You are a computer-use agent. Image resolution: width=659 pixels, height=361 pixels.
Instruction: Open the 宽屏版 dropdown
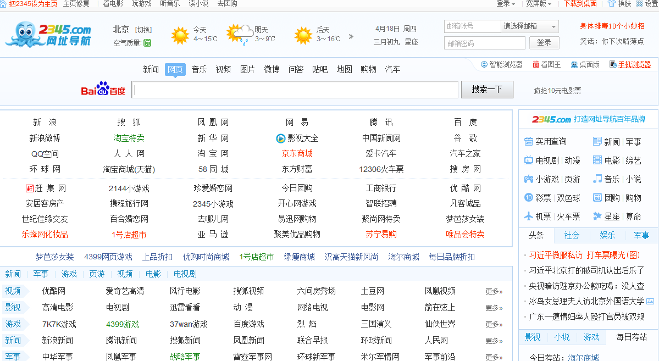tap(539, 4)
